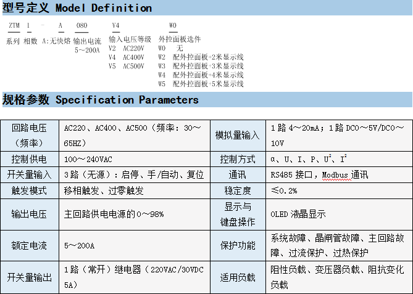Screen dimensions: 413x294
Task: Select the '相数' label
Action: point(30,41)
